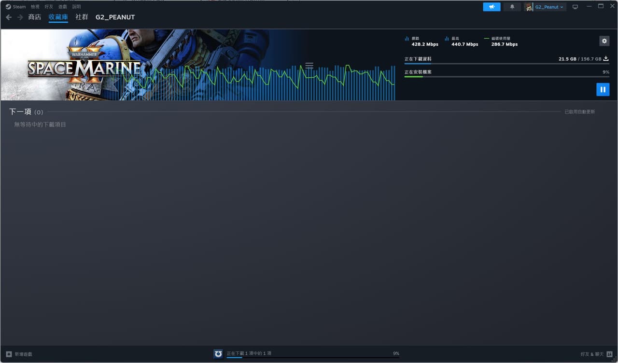The width and height of the screenshot is (618, 363).
Task: Click the 下一項 queue heading
Action: tap(20, 112)
